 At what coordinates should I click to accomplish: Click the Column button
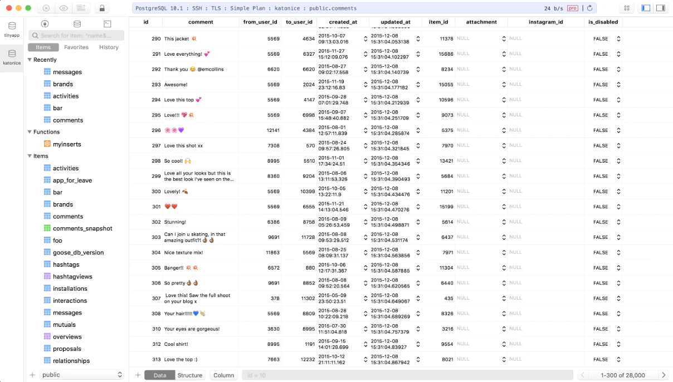tap(223, 375)
